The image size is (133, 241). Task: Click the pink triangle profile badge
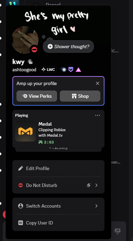coord(78,70)
